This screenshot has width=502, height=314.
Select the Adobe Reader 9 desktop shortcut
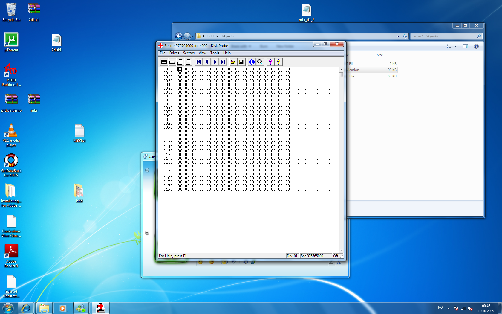pyautogui.click(x=11, y=256)
